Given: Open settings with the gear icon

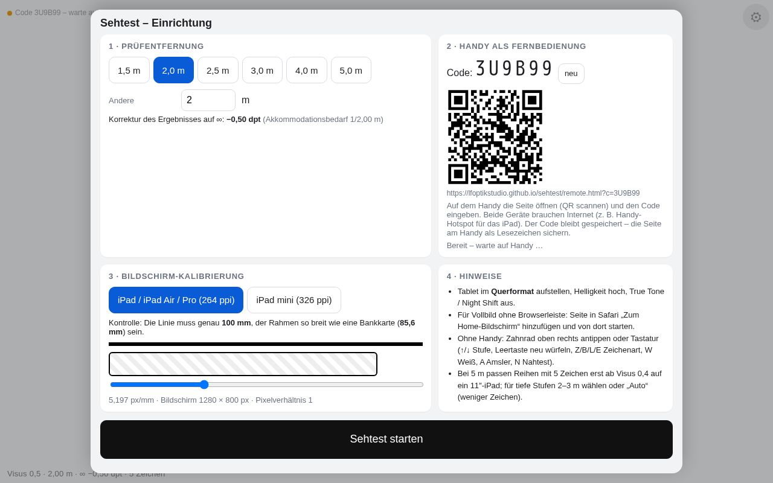Looking at the screenshot, I should (x=756, y=17).
